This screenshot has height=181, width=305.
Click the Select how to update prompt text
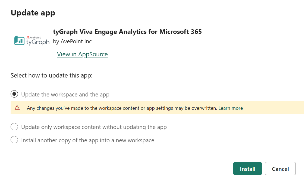[52, 76]
